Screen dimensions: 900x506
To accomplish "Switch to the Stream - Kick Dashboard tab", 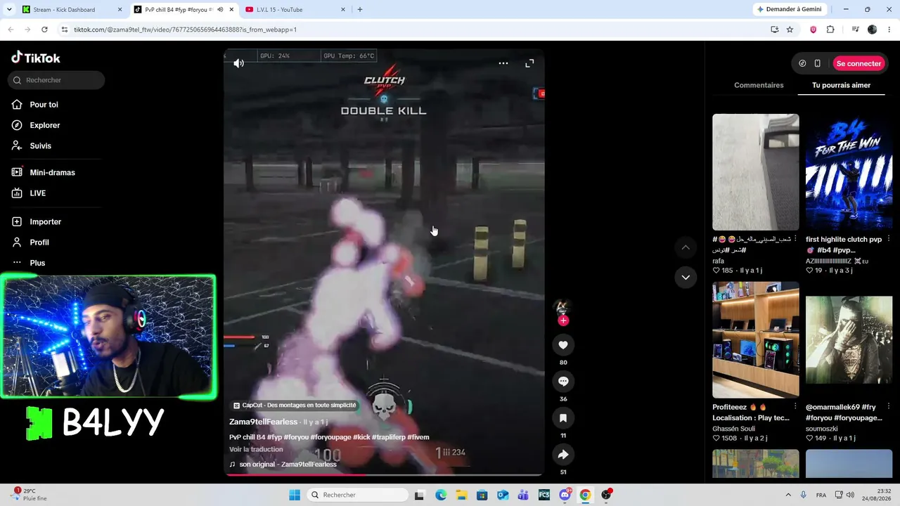I will pos(72,10).
